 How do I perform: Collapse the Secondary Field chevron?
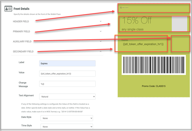pyautogui.click(x=100, y=51)
